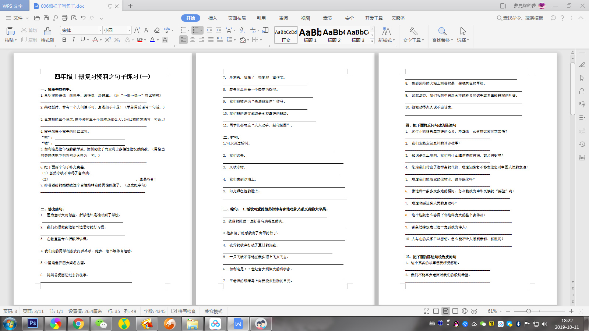Apply the 标题 1 style
589x331 pixels.
pyautogui.click(x=310, y=35)
